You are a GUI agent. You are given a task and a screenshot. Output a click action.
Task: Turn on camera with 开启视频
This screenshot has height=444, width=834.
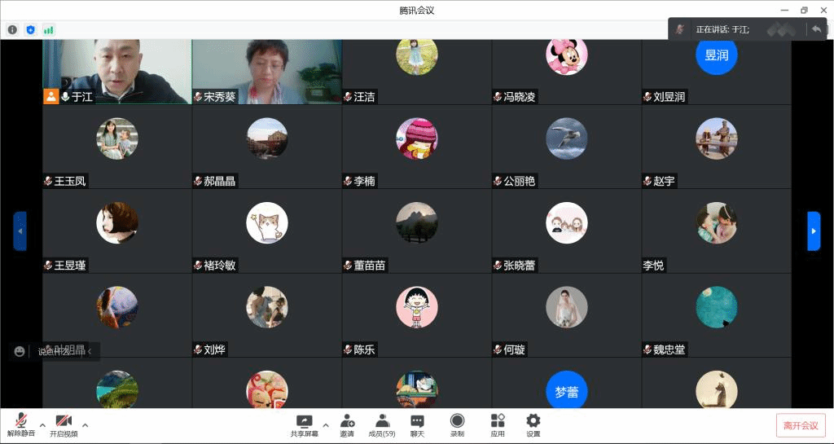pyautogui.click(x=64, y=422)
